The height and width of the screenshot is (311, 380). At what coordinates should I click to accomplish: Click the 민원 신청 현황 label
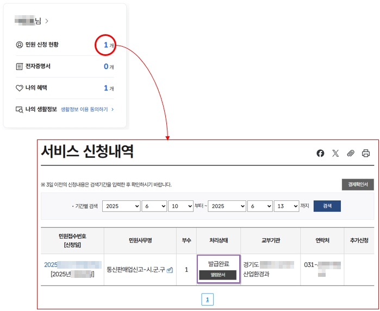[x=42, y=45]
